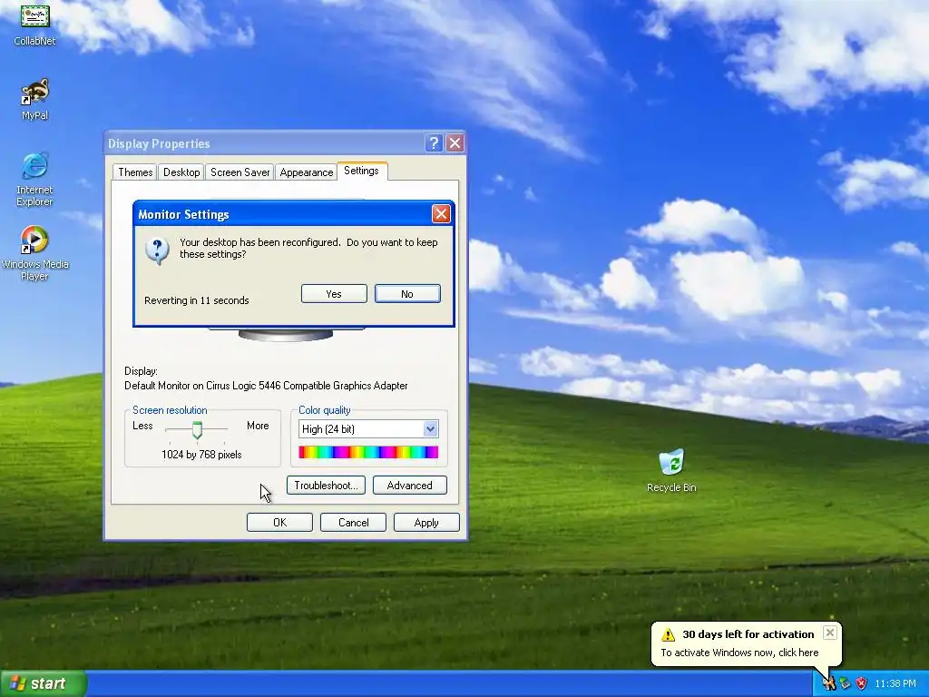Dismiss the activation balloon with its X
This screenshot has width=929, height=697.
(x=830, y=633)
